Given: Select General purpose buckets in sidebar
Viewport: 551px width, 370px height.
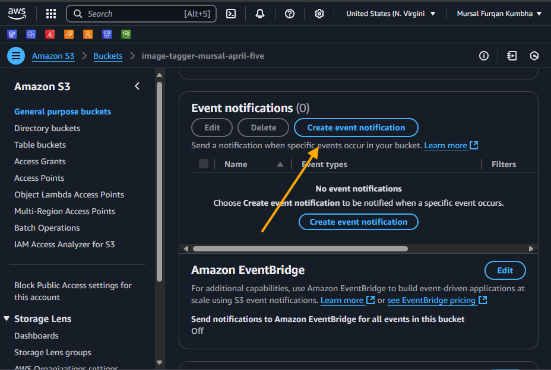Looking at the screenshot, I should pyautogui.click(x=62, y=111).
